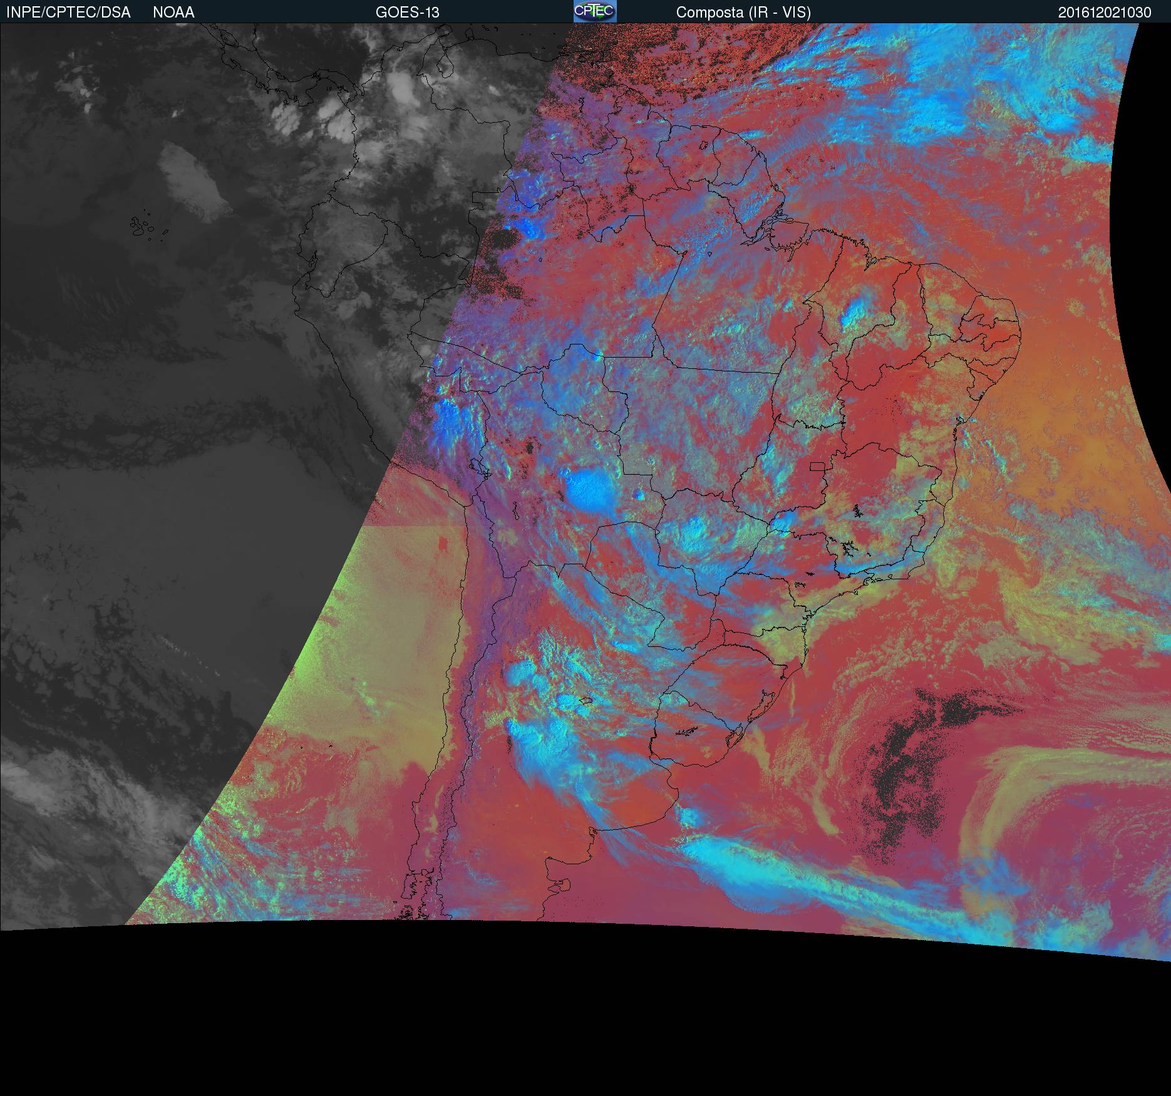Click the CPTEC logo in the header

594,11
